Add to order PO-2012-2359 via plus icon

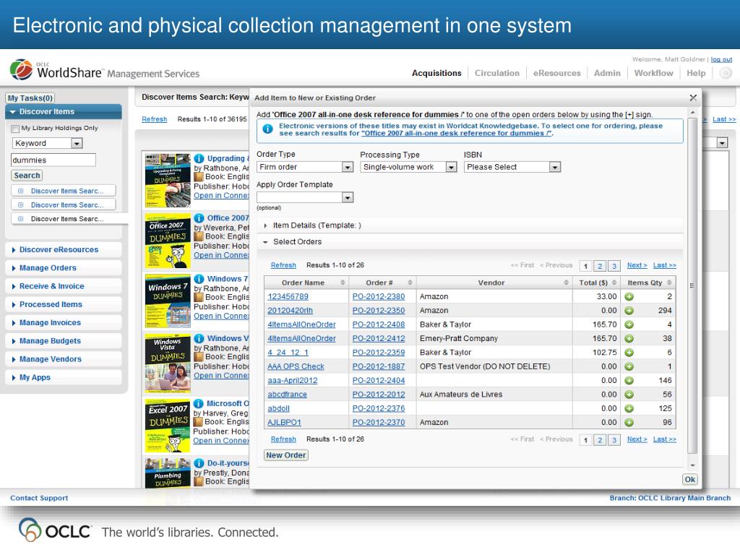(629, 353)
